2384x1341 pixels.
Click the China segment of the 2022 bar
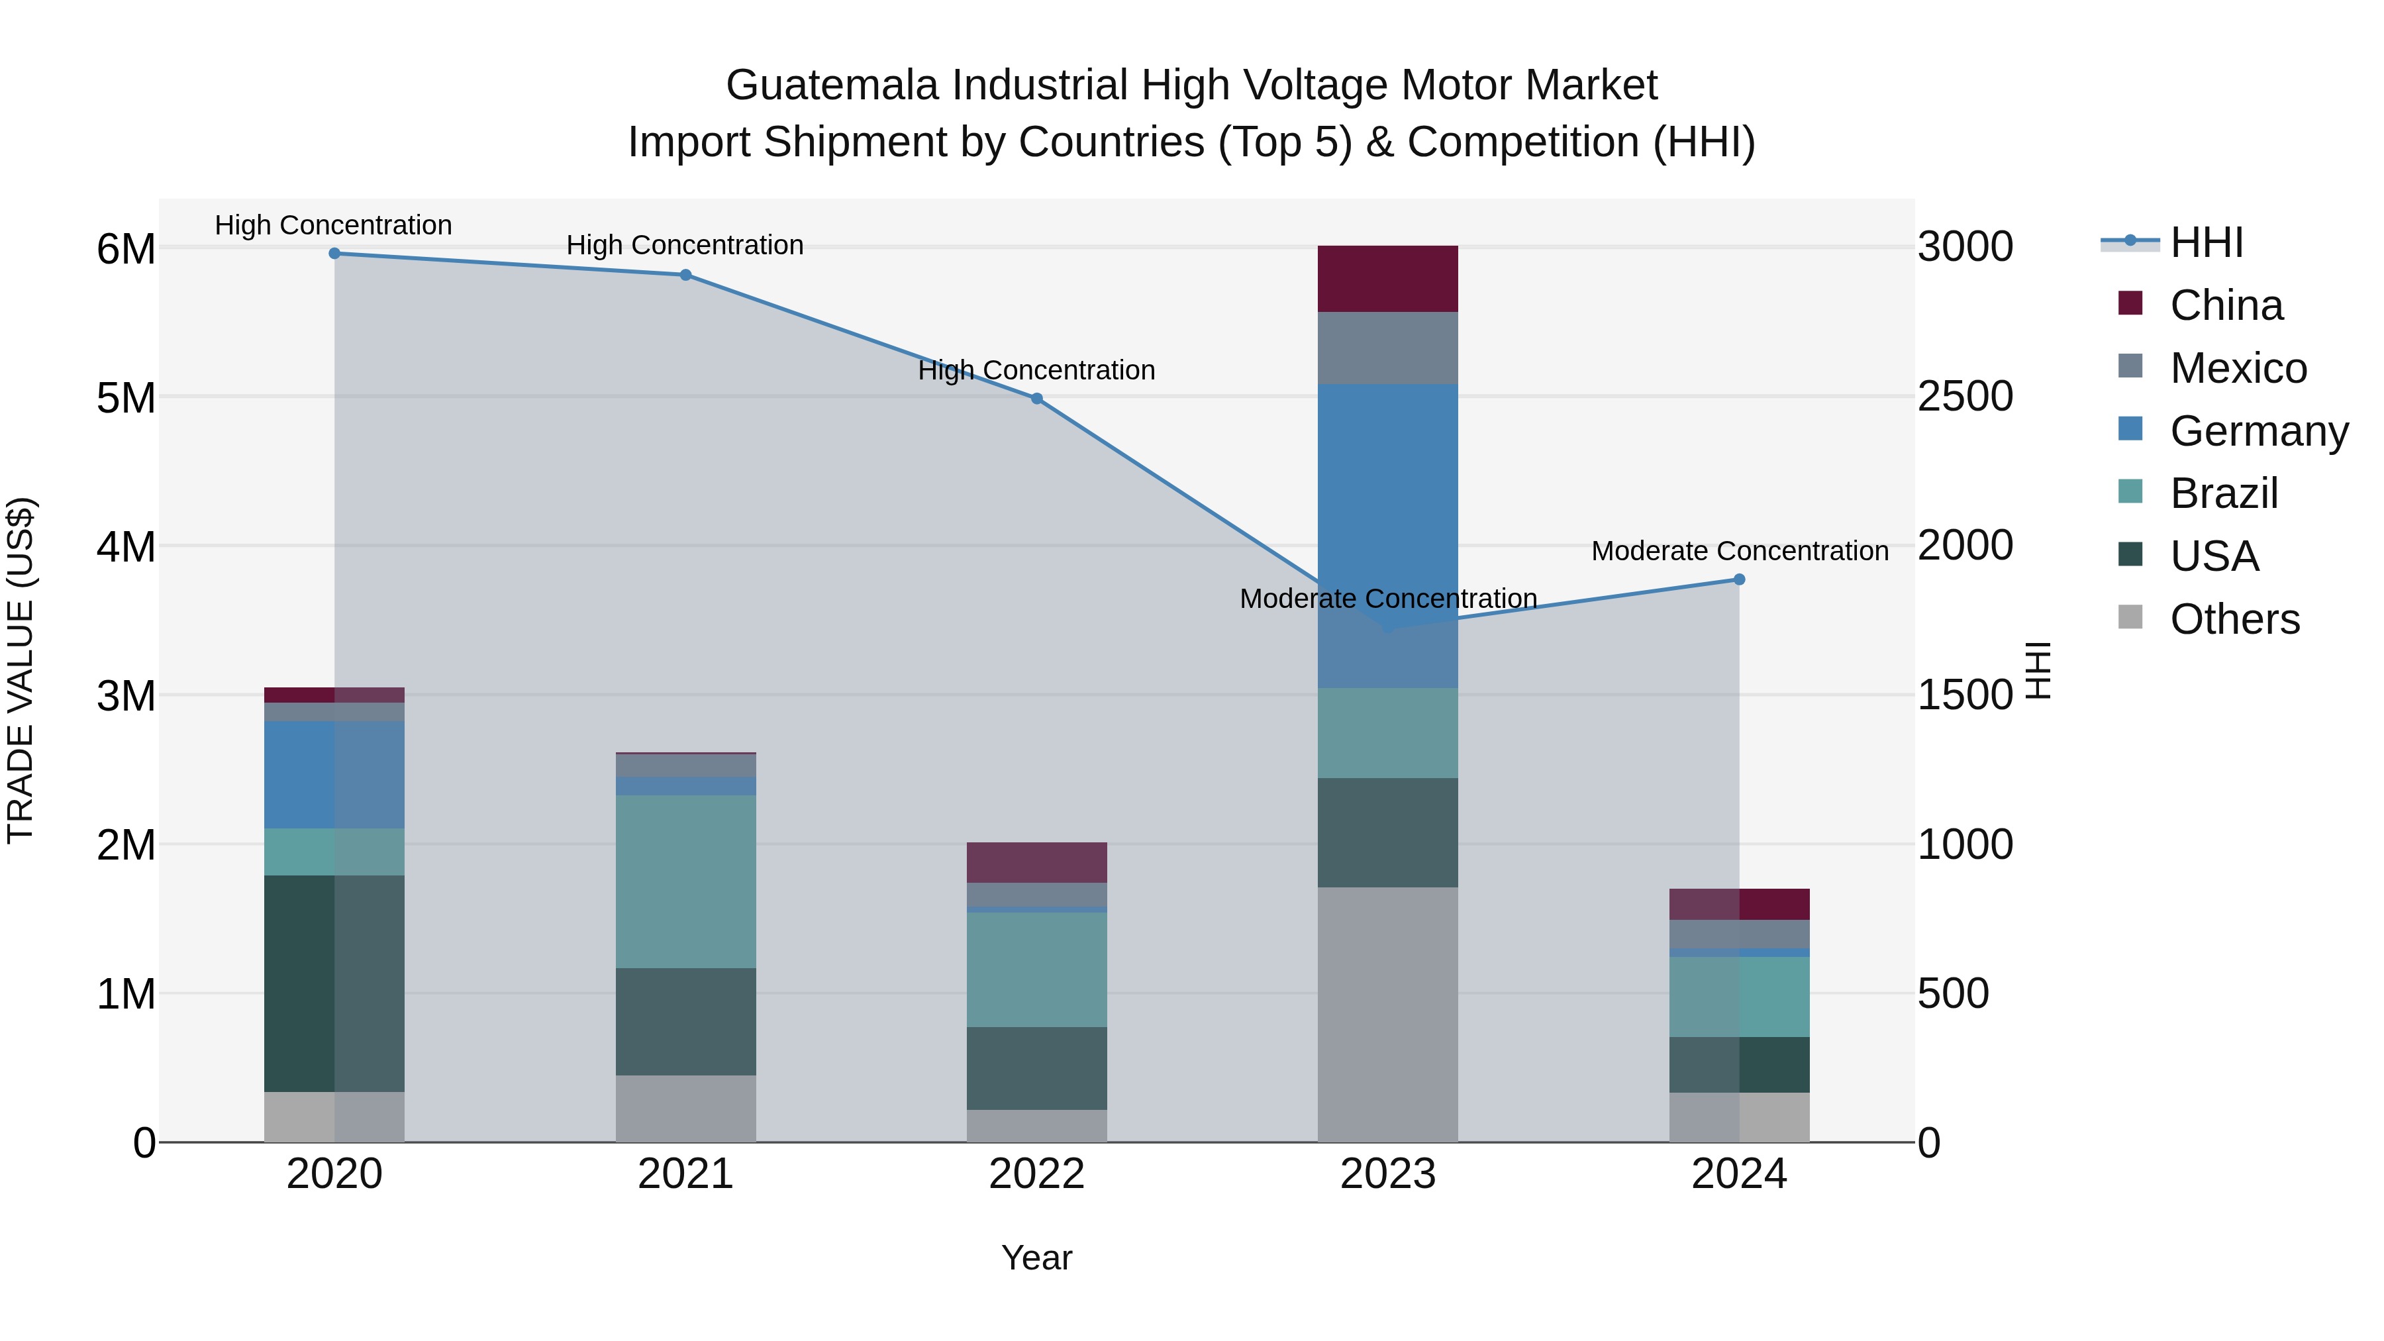(x=1036, y=862)
